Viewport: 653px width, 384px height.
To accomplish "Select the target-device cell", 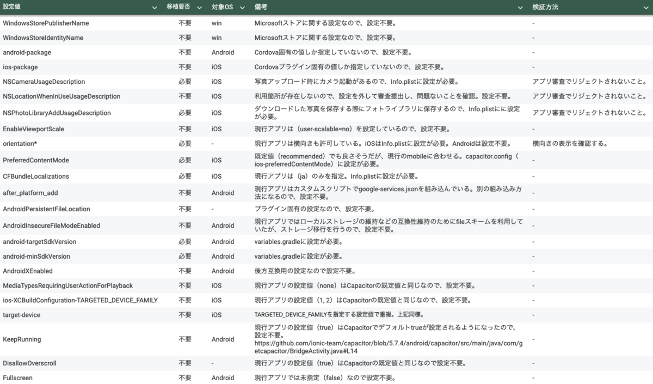I will click(x=21, y=315).
